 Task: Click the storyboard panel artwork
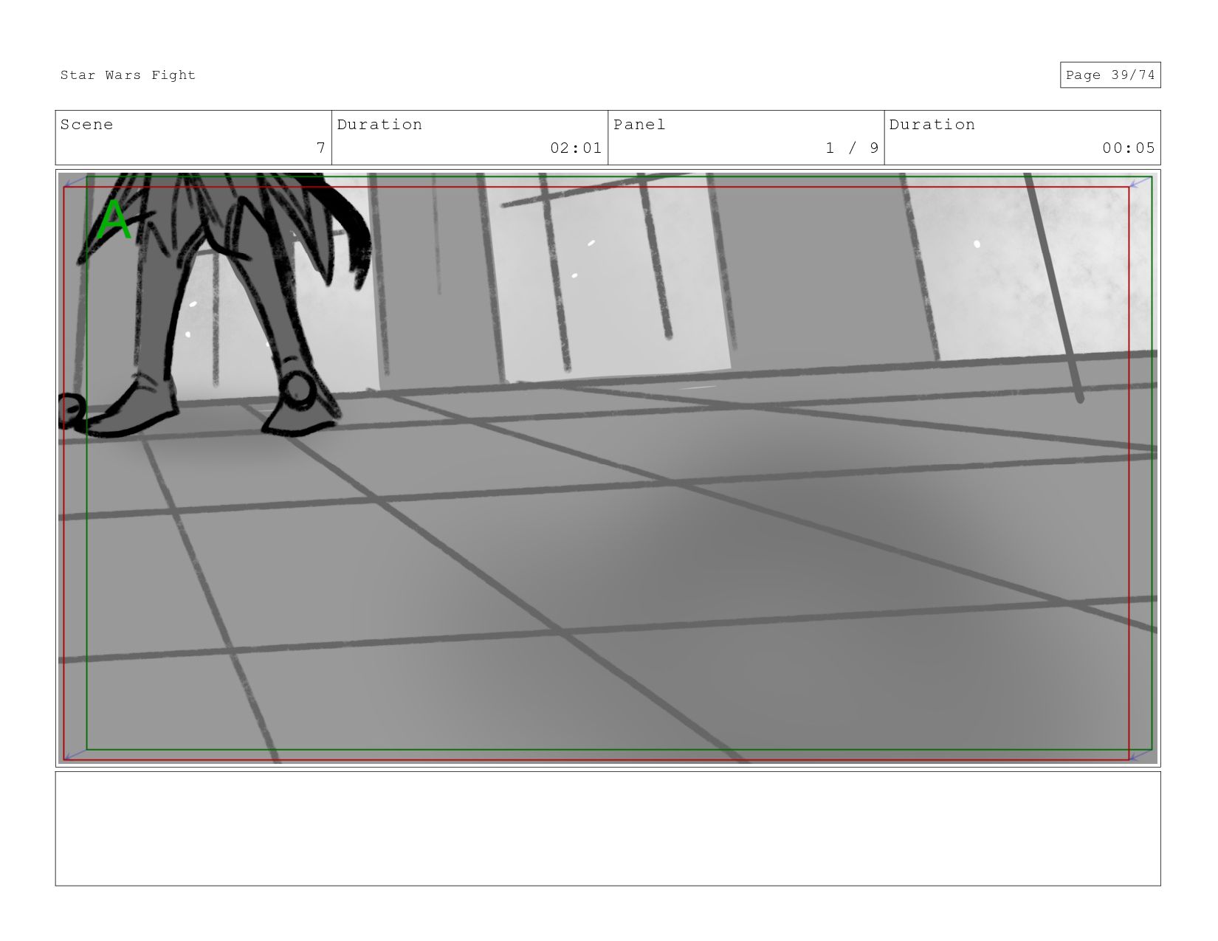point(608,468)
